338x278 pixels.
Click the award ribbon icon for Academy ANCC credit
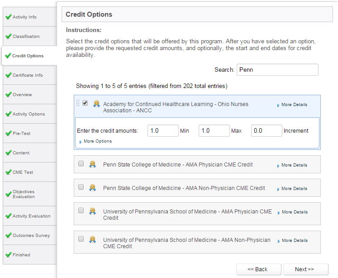pyautogui.click(x=96, y=104)
